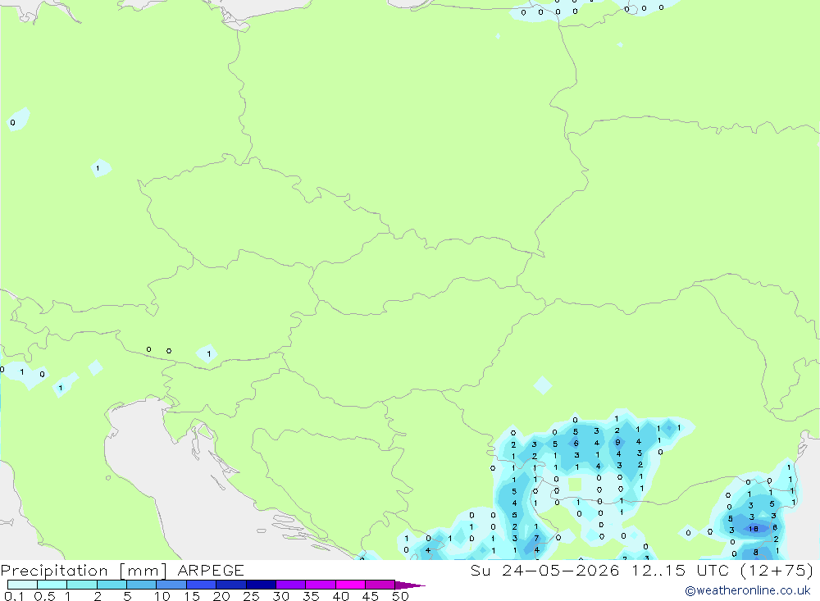
Task: Click the legend swatch between 1 and 2
Action: tap(82, 585)
